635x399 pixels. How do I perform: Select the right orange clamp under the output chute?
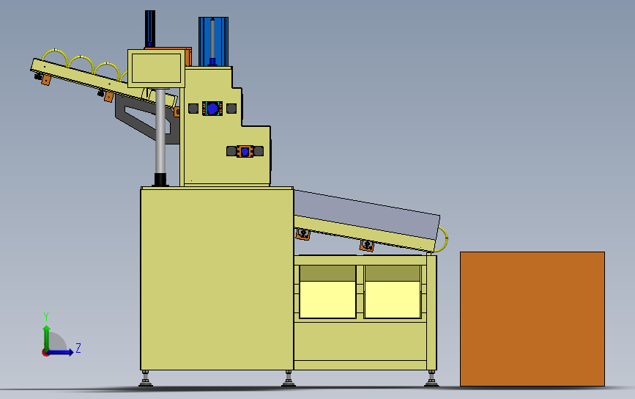pyautogui.click(x=367, y=245)
